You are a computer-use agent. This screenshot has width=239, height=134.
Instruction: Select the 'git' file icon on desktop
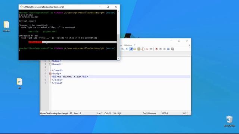(x=19, y=83)
